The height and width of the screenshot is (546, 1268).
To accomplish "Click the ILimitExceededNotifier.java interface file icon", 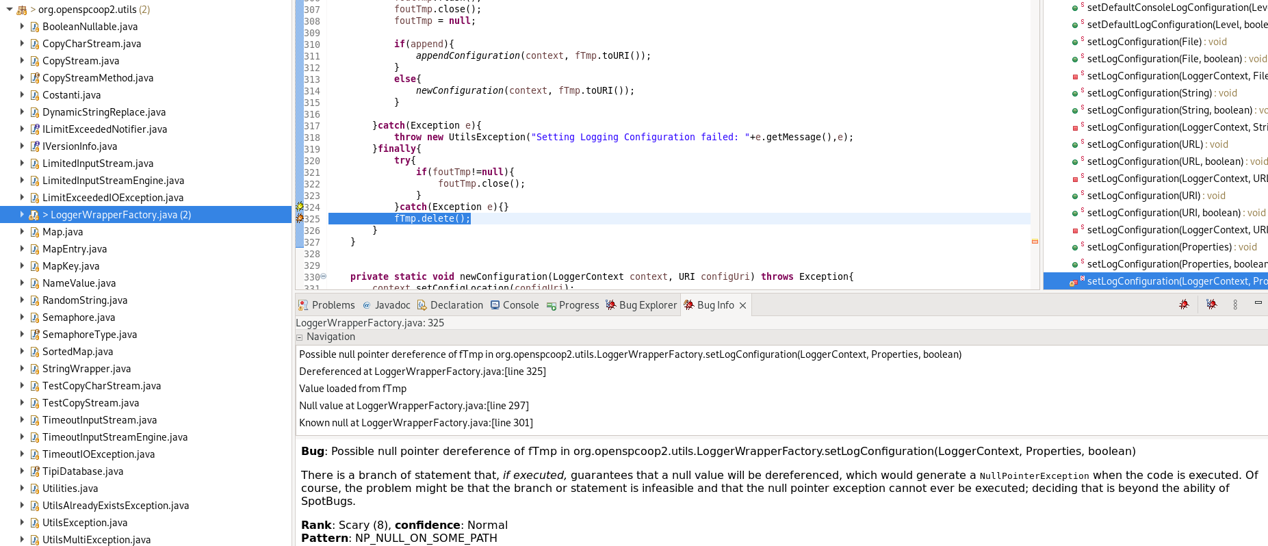I will [34, 129].
